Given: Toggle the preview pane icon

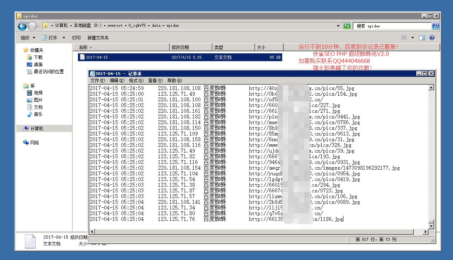Looking at the screenshot, I should (x=422, y=38).
